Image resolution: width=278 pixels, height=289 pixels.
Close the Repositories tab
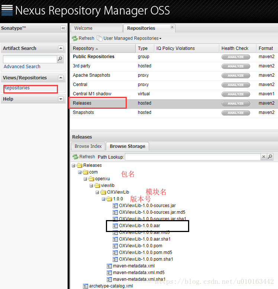[172, 27]
